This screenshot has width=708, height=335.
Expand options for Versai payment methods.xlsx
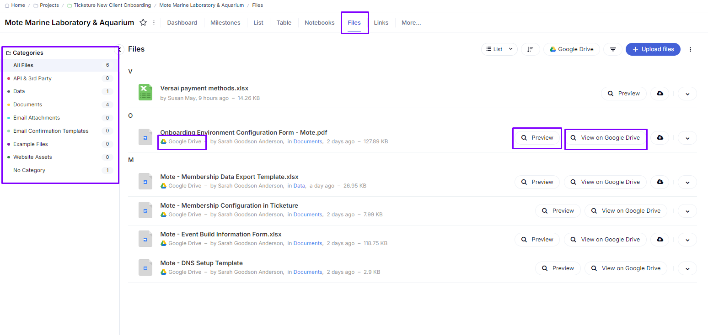point(687,94)
